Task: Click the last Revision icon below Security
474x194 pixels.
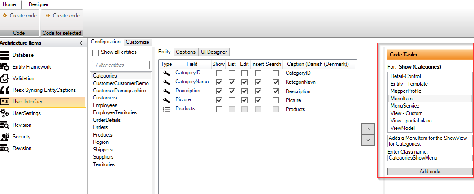Action: click(x=5, y=148)
